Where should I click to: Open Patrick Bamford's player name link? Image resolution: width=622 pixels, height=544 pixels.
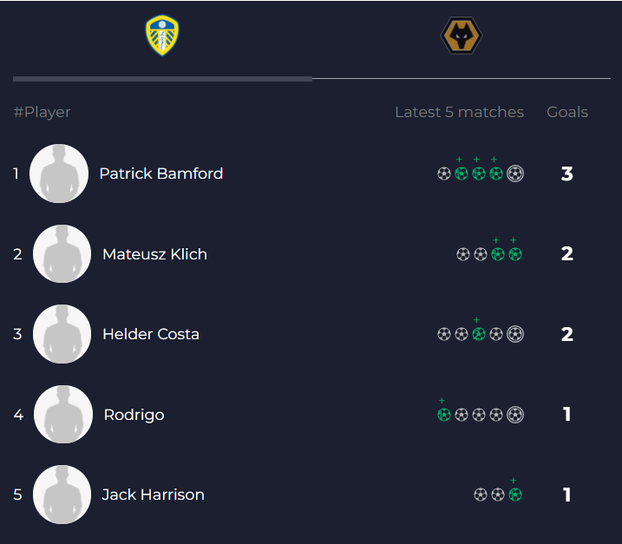point(161,174)
